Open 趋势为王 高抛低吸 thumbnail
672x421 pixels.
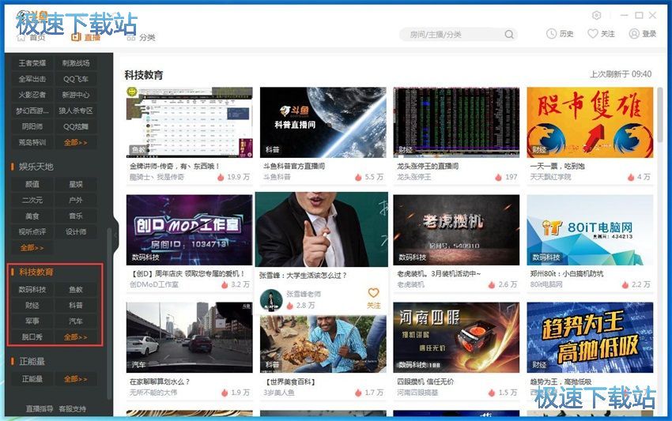(590, 337)
